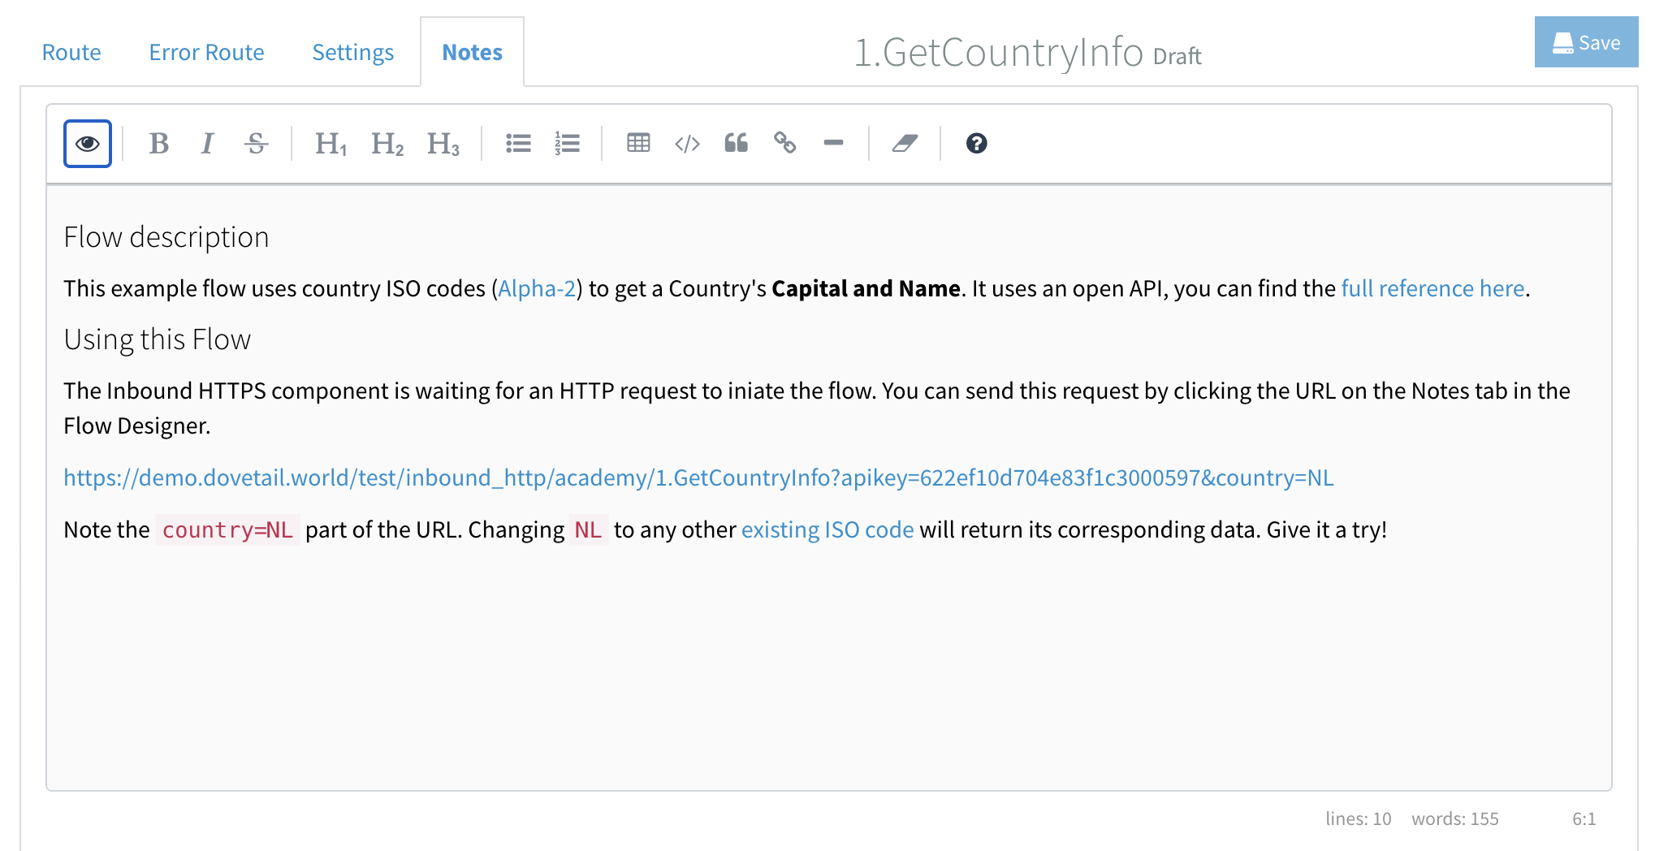Open the Alpha-2 link

537,288
